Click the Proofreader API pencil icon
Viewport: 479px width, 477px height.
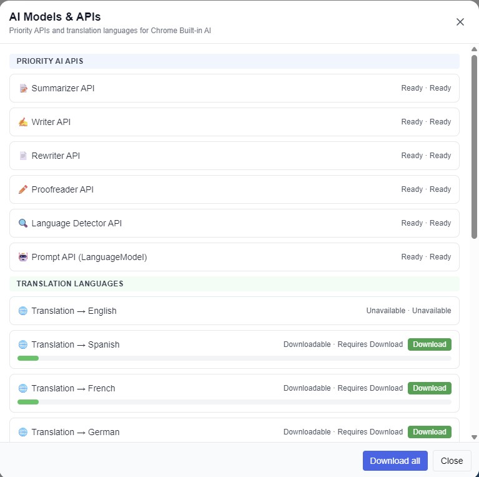click(x=23, y=189)
